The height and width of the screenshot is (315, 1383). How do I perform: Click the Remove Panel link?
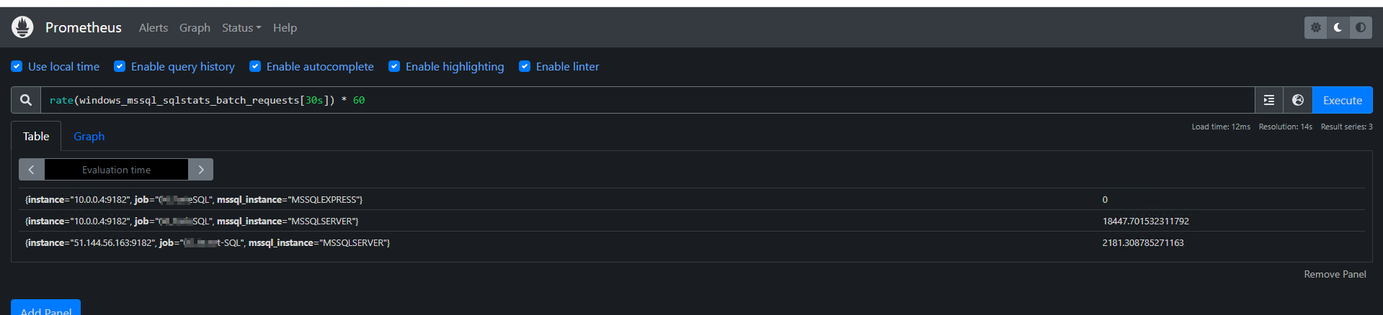pos(1335,274)
